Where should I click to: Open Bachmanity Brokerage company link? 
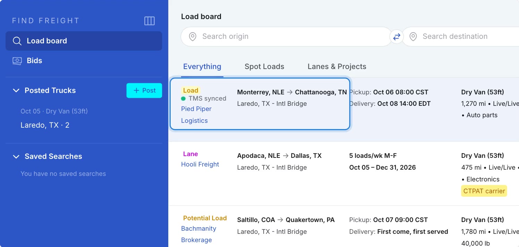coord(198,234)
